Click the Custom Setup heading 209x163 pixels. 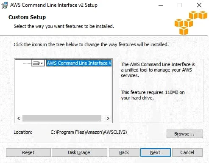[x=27, y=17]
